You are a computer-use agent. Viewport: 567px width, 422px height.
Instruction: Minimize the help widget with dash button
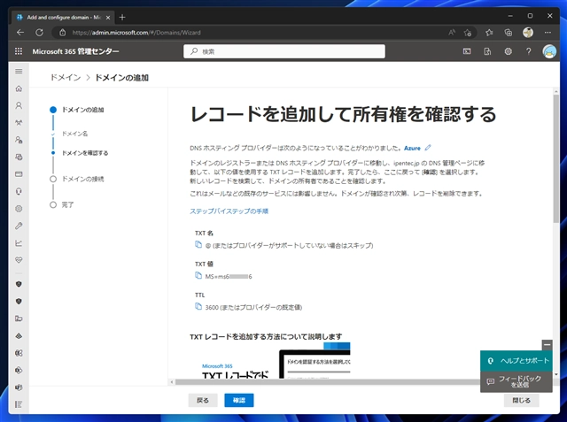pyautogui.click(x=548, y=345)
